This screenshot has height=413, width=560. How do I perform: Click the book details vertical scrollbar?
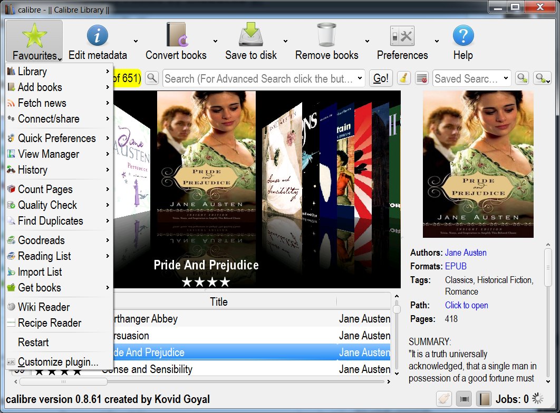point(548,267)
